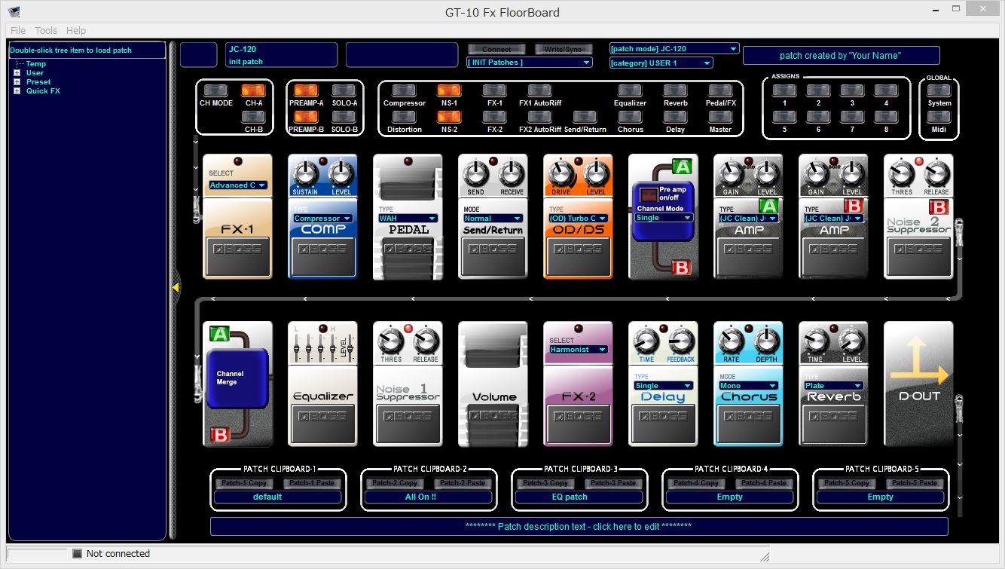Open the category USER 1 dropdown
1005x569 pixels.
click(x=661, y=63)
